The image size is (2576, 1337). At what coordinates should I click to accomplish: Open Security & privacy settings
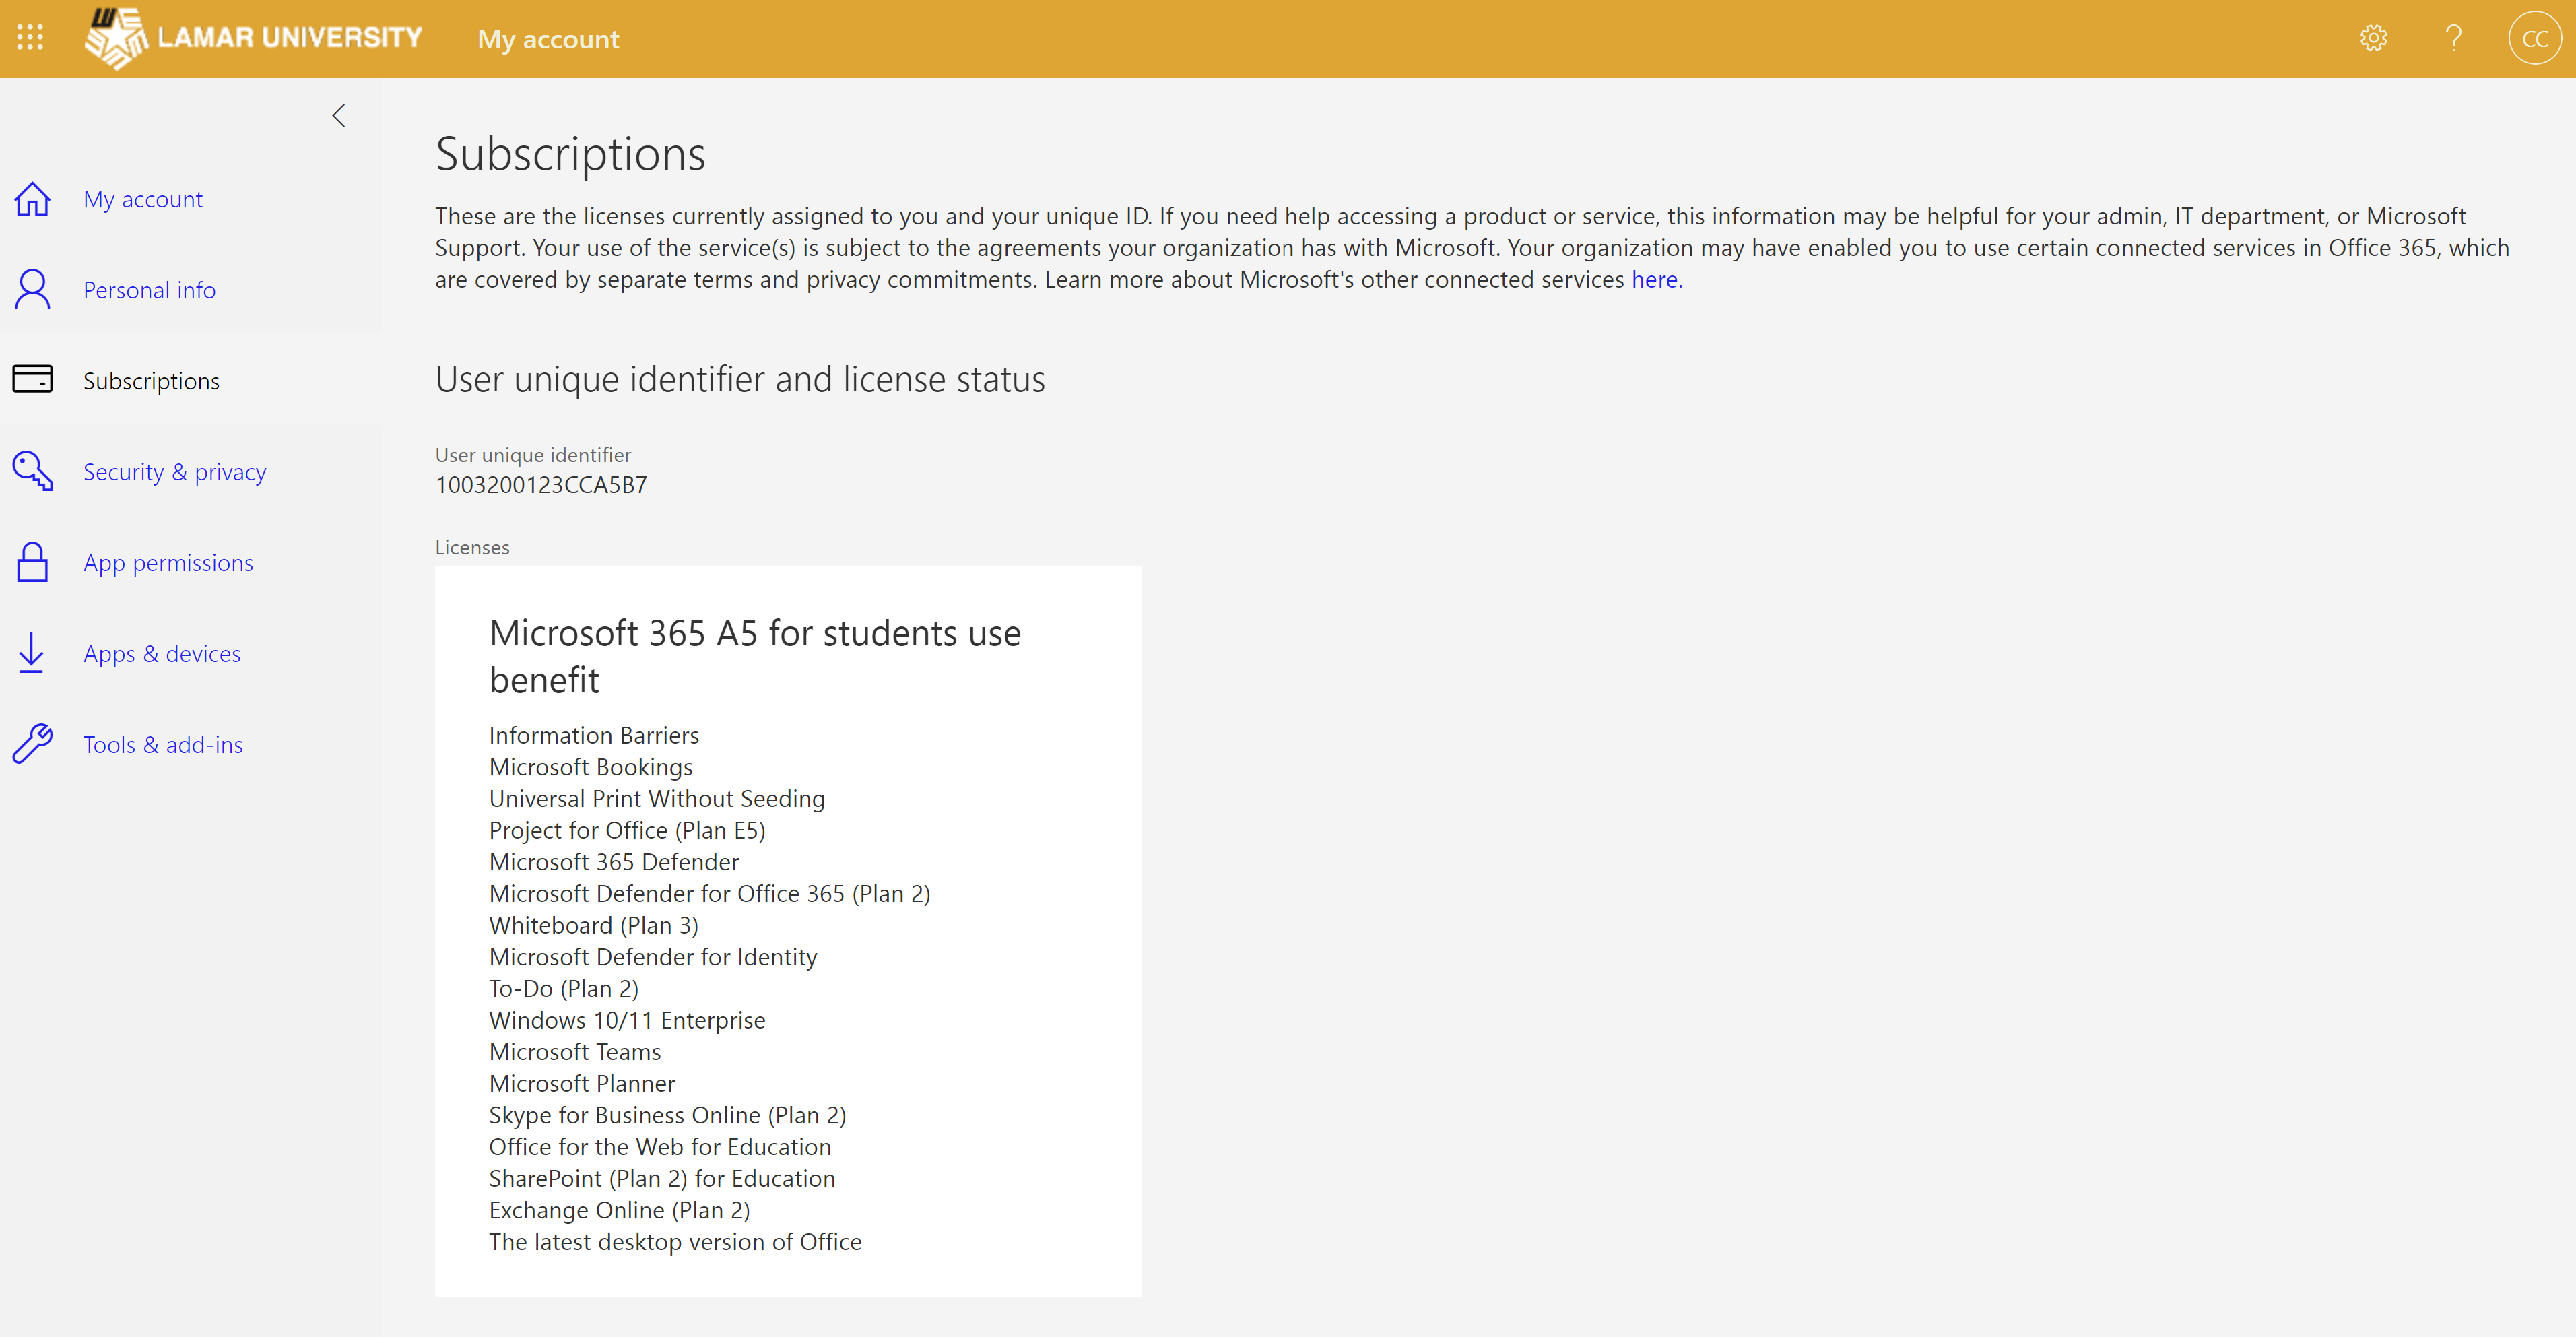tap(174, 471)
